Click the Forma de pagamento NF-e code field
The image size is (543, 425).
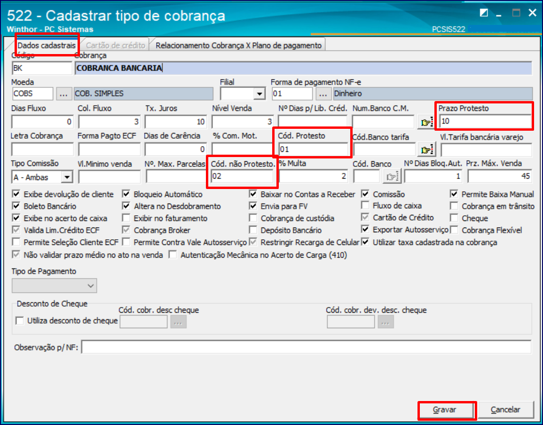click(x=292, y=94)
